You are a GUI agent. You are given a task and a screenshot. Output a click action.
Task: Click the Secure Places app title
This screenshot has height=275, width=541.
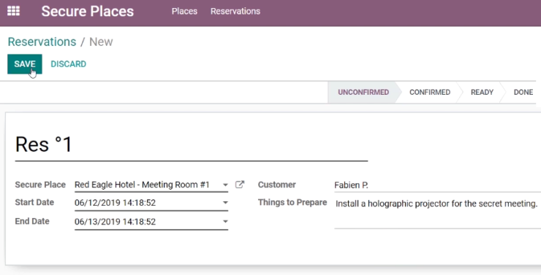tap(88, 12)
